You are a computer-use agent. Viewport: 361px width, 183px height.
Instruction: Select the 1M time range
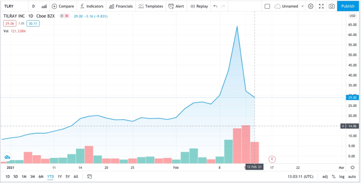24,177
